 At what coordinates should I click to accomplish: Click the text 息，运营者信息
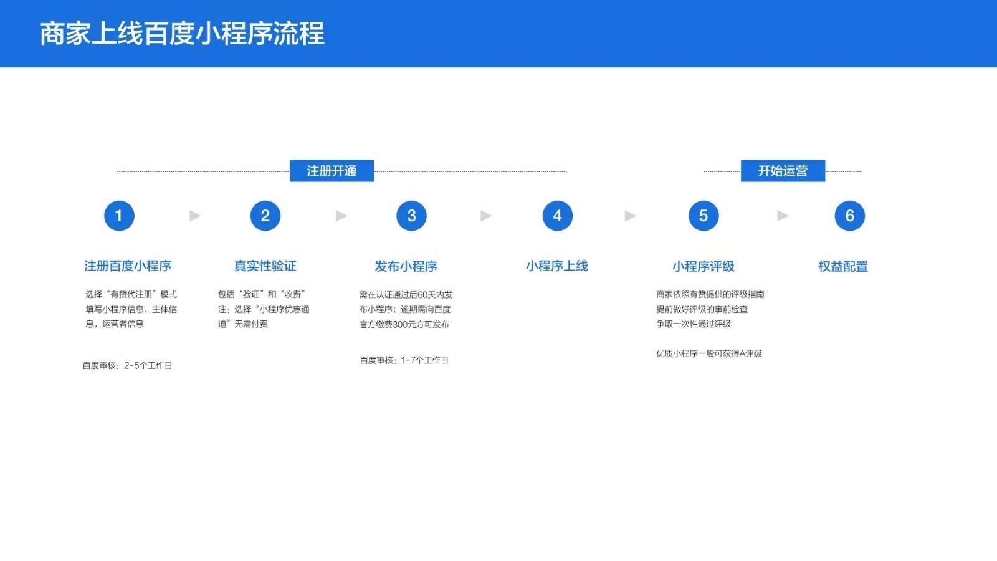tap(115, 324)
